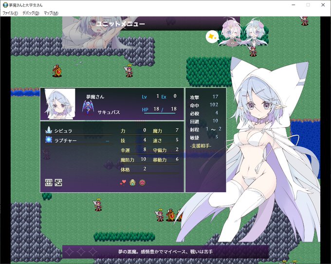Click the 回避 value row
331x264 pixels.
(x=204, y=121)
